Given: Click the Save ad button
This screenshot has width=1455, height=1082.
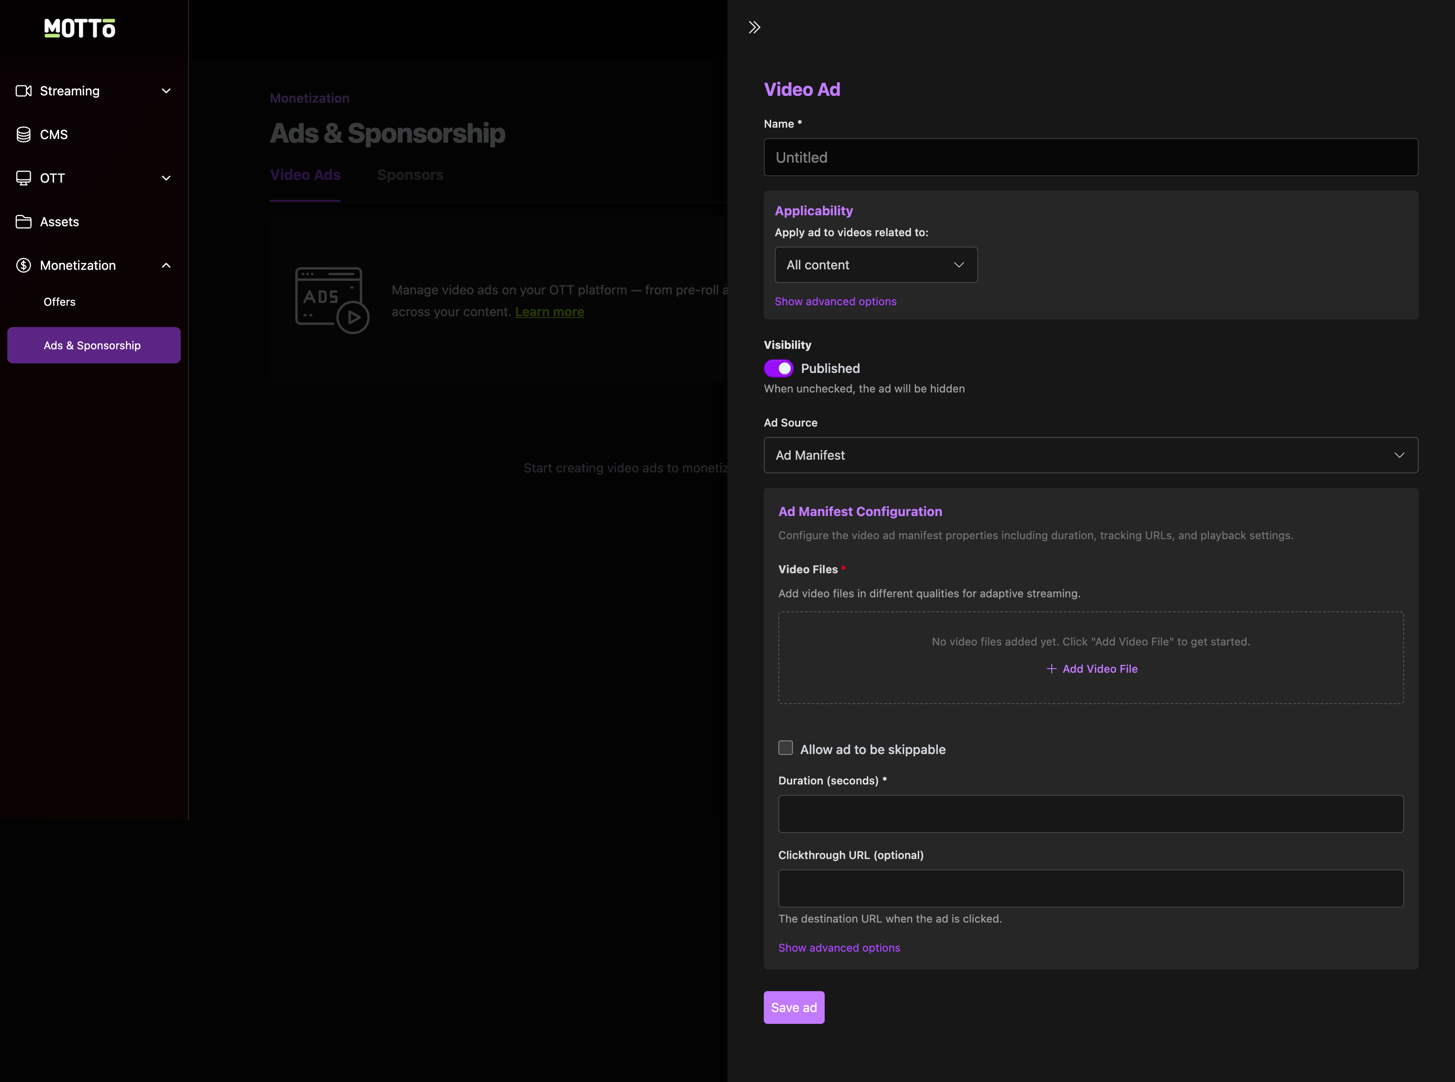Looking at the screenshot, I should coord(794,1008).
